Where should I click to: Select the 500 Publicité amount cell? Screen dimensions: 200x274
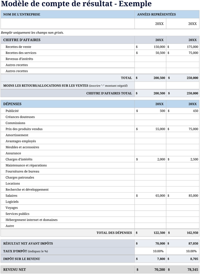coord(150,111)
